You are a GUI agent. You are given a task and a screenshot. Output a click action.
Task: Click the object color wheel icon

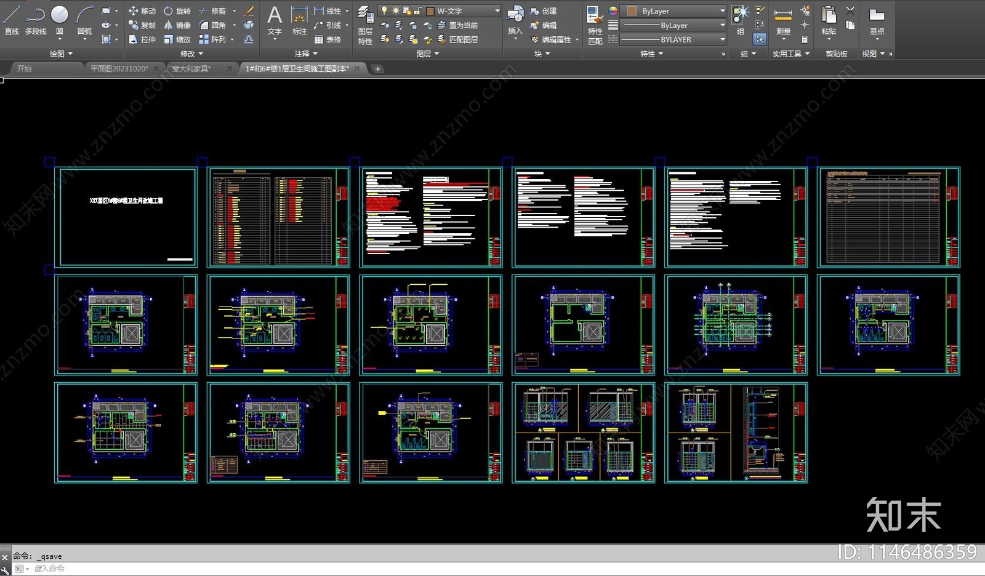(613, 10)
